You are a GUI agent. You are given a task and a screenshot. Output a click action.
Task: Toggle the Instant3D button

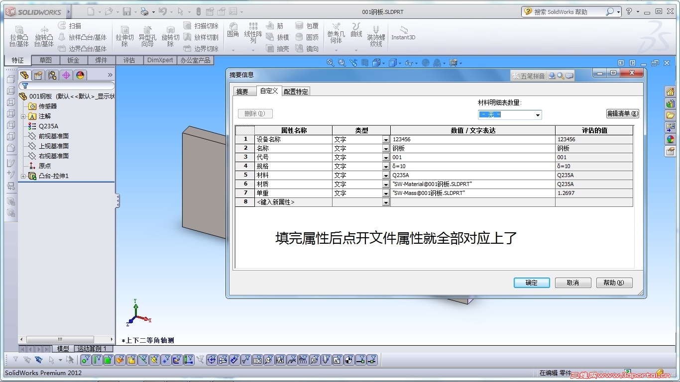pos(403,33)
